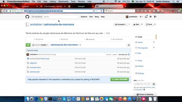Open the andrebian owner link
The width and height of the screenshot is (182, 102).
(36, 25)
